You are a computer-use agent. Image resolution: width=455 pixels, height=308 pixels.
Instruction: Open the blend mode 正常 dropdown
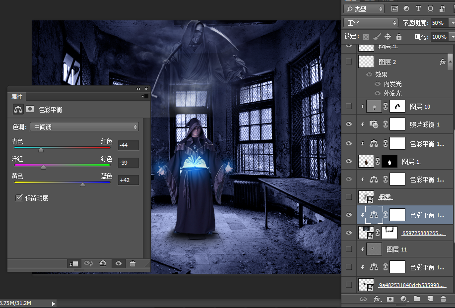coord(371,23)
